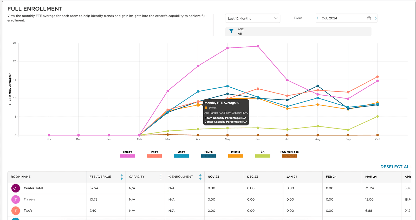Click the Three's room T avatar
Viewport: 416px width, 220px height.
click(x=16, y=200)
